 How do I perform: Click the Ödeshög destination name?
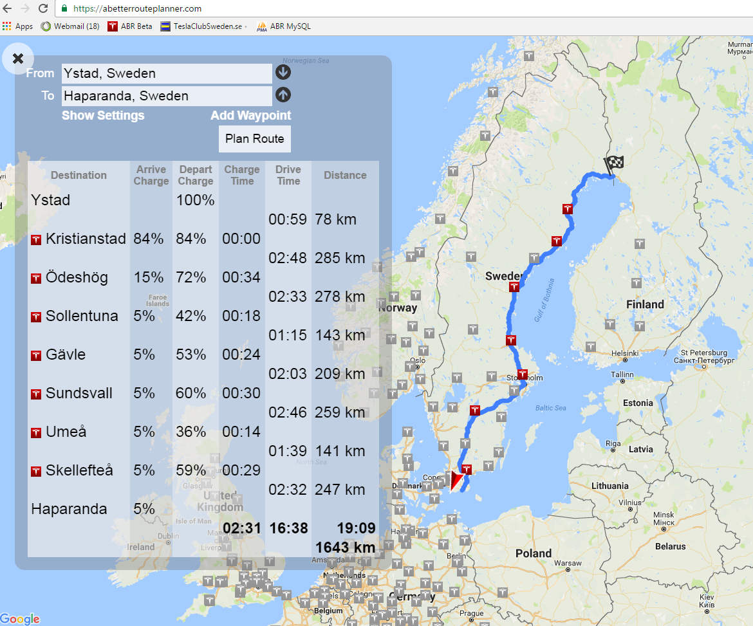[77, 277]
